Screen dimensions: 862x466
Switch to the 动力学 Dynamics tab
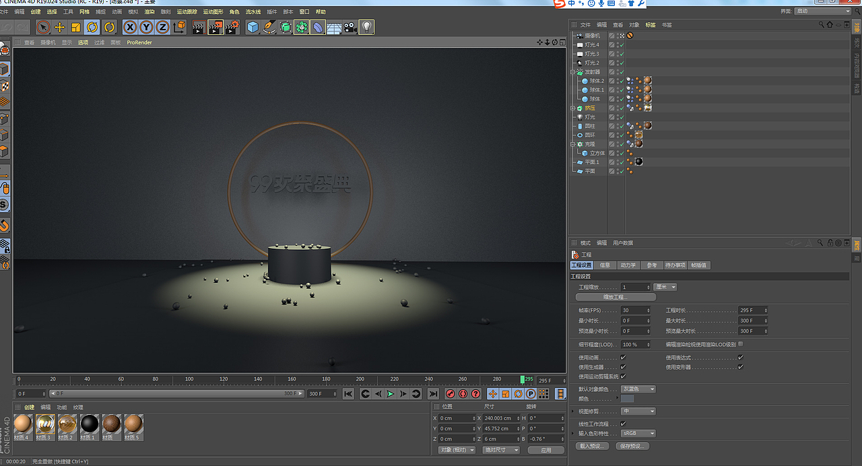coord(628,265)
